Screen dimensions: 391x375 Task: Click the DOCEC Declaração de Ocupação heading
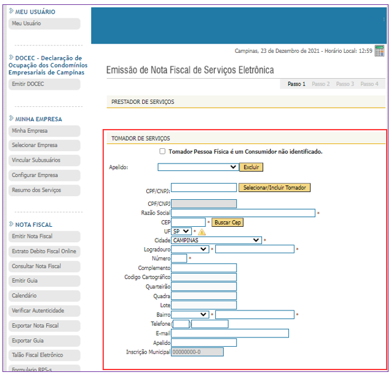coord(48,65)
